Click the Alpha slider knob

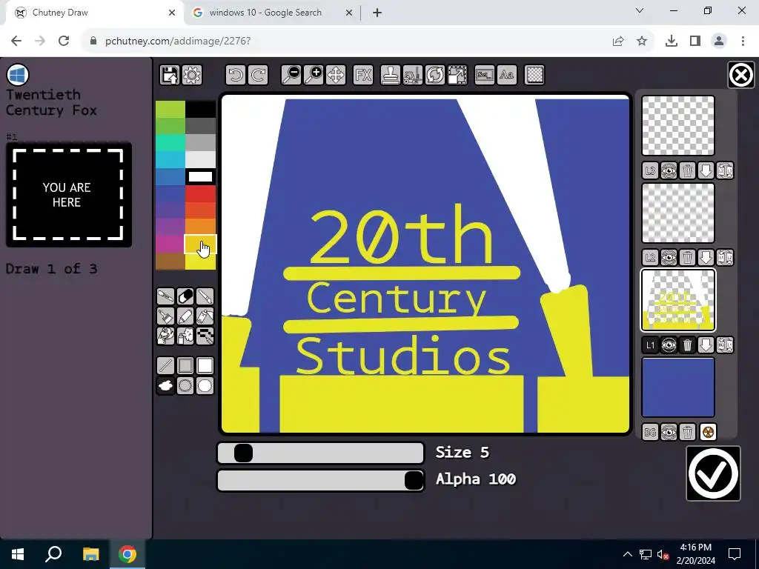(x=414, y=480)
